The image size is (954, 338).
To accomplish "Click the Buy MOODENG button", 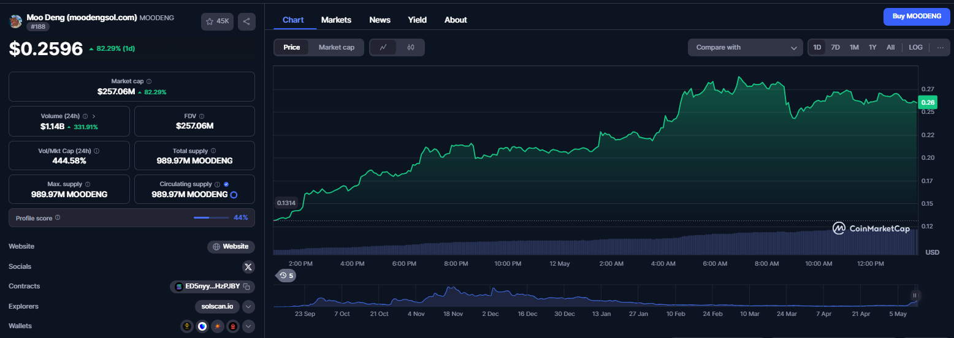I will 917,17.
